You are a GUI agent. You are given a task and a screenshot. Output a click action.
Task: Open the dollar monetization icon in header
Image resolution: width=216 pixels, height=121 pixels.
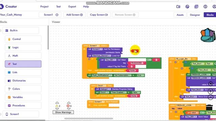[x=205, y=7]
